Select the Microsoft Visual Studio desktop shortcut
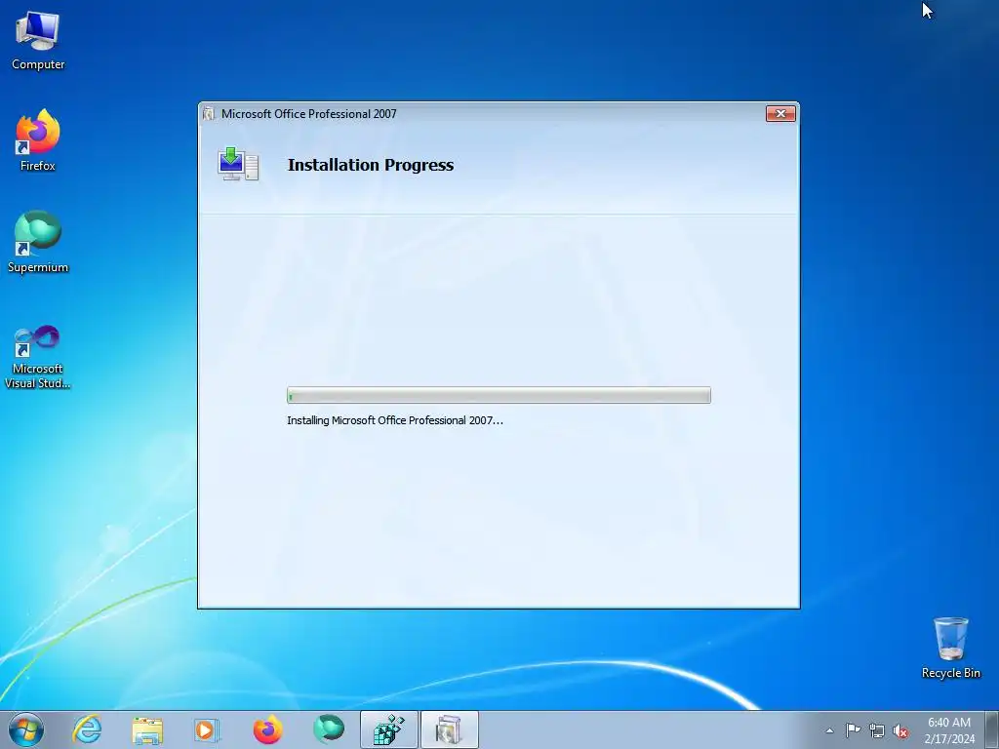This screenshot has height=749, width=999. [38, 357]
